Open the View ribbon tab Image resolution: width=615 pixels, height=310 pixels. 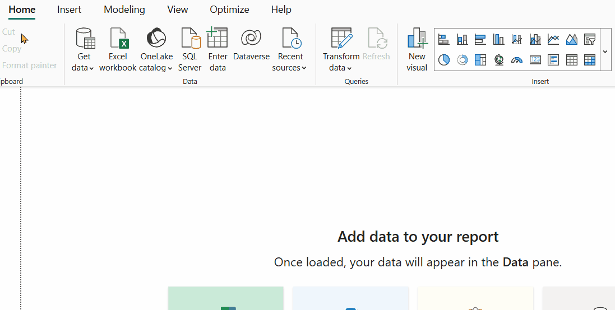click(x=178, y=10)
